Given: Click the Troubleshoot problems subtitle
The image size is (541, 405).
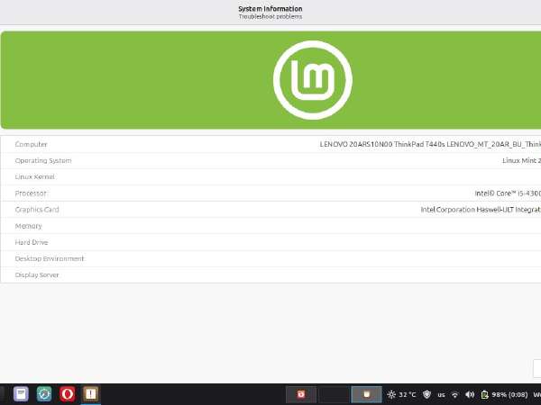Looking at the screenshot, I should [270, 16].
